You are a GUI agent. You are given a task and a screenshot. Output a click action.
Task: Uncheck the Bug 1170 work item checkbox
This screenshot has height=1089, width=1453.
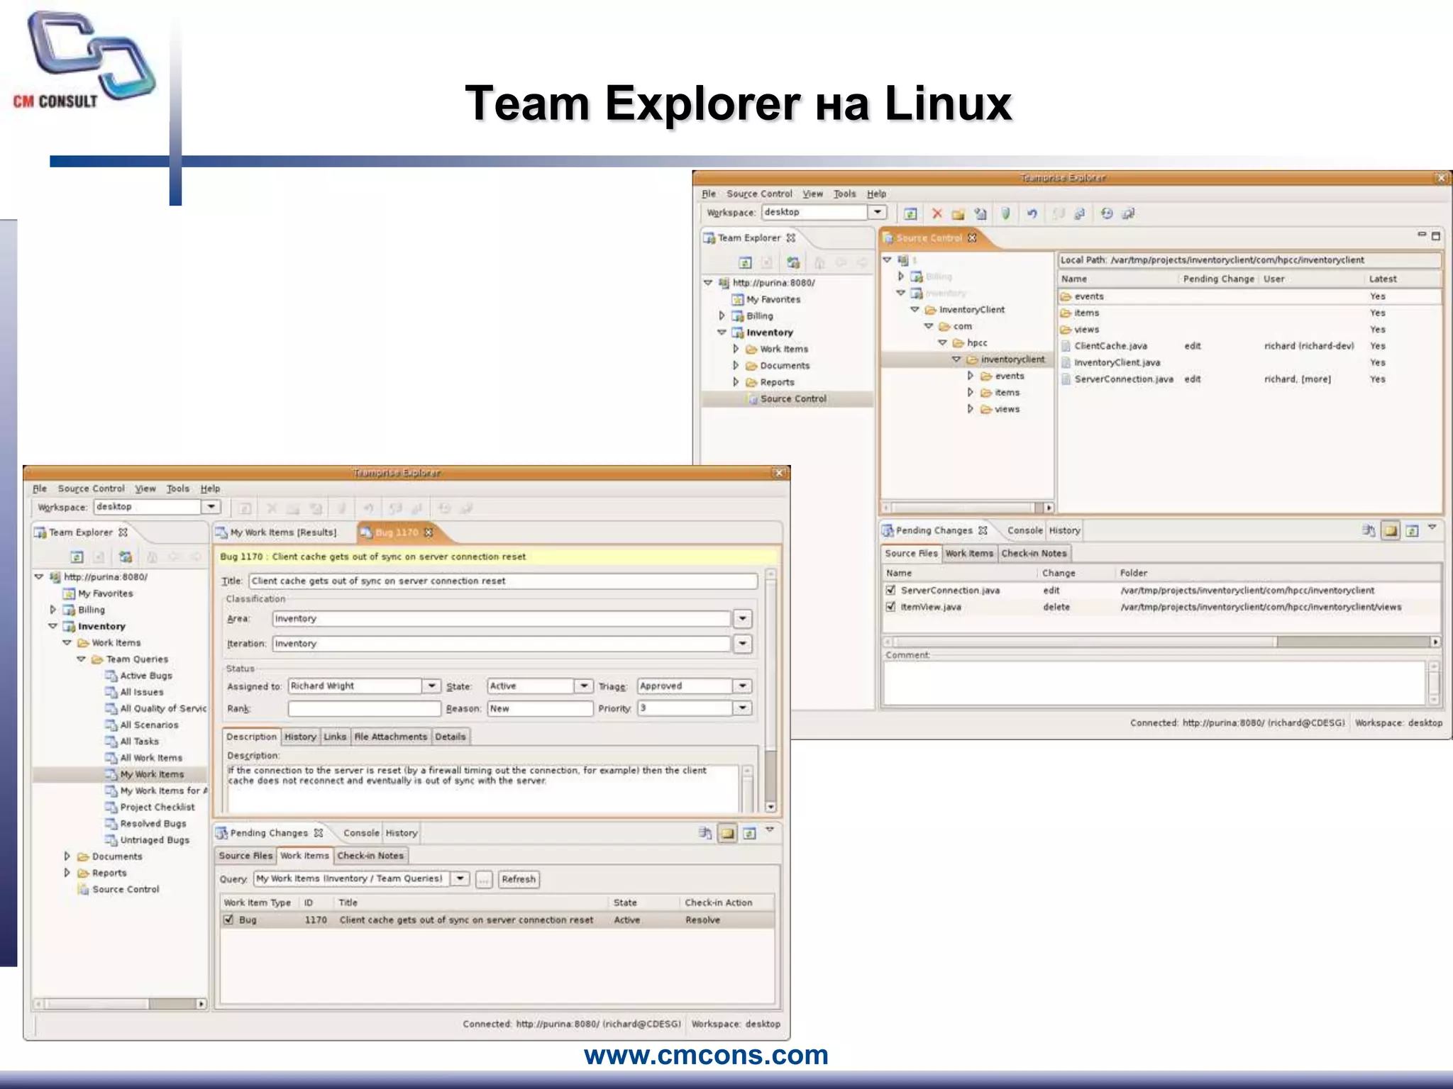[228, 920]
